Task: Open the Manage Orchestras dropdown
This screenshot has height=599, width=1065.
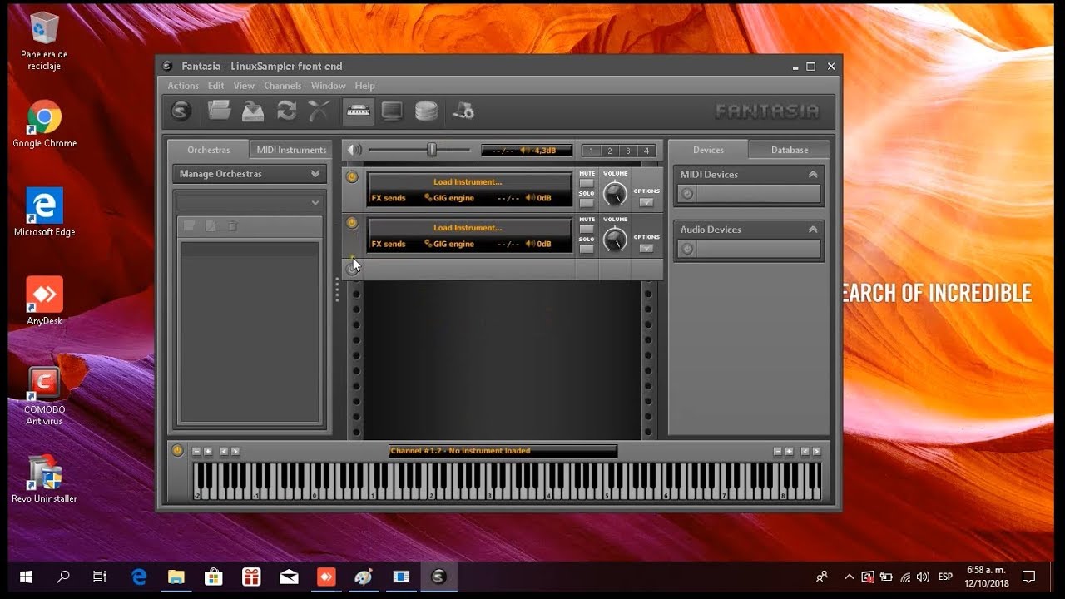Action: pyautogui.click(x=250, y=174)
